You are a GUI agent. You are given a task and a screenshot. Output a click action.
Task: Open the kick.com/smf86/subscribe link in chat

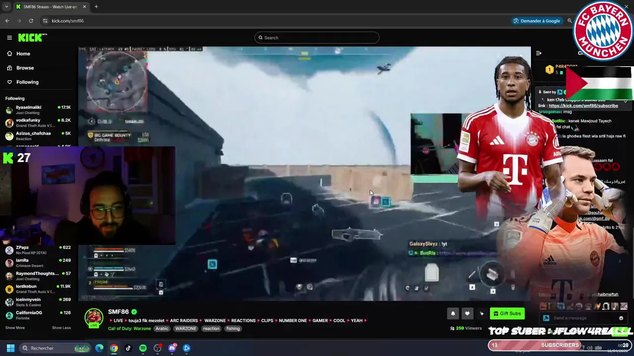click(x=583, y=106)
